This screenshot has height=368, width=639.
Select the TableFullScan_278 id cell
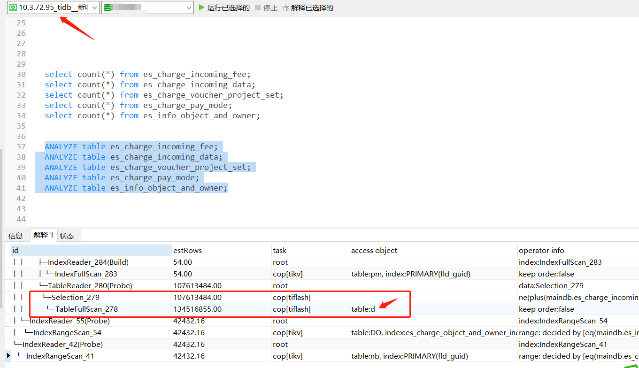click(92, 309)
